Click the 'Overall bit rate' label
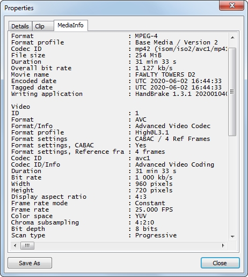 pyautogui.click(x=41, y=68)
